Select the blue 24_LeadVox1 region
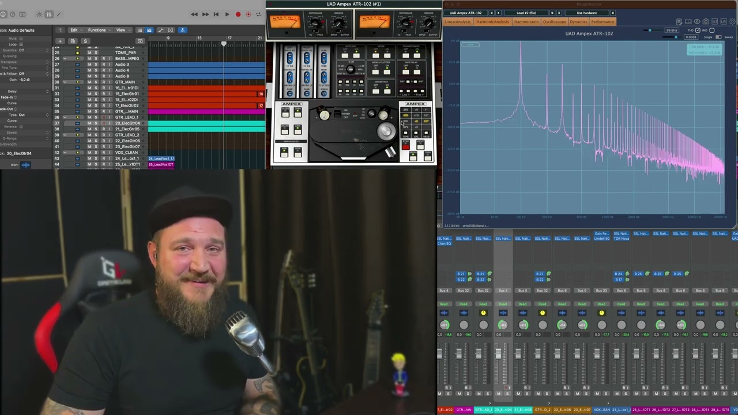Viewport: 738px width, 415px height. (161, 159)
